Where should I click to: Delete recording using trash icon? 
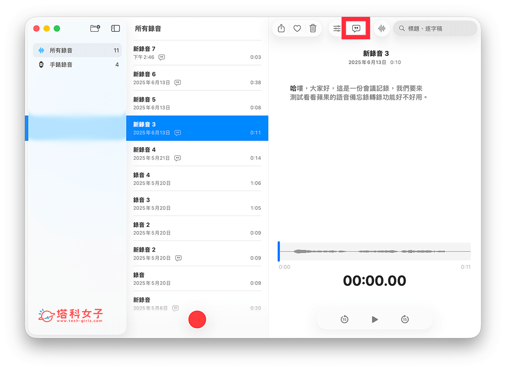pos(313,29)
